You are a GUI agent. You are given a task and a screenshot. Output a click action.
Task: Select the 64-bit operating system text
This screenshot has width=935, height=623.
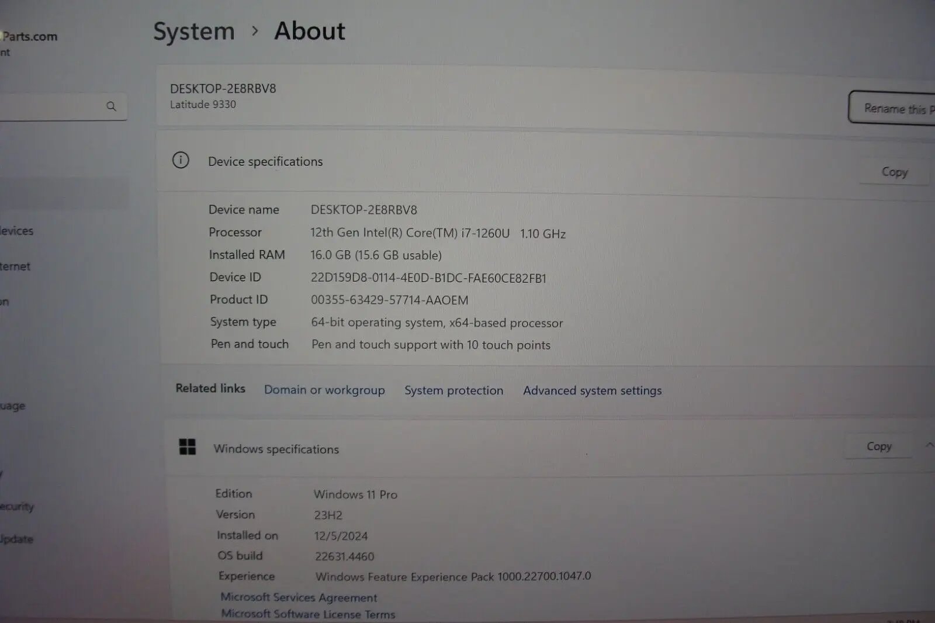pos(437,323)
